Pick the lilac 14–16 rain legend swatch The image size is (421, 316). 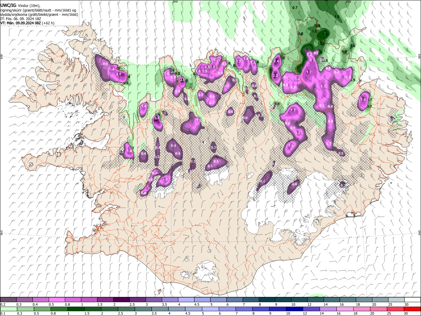[x=328, y=309]
